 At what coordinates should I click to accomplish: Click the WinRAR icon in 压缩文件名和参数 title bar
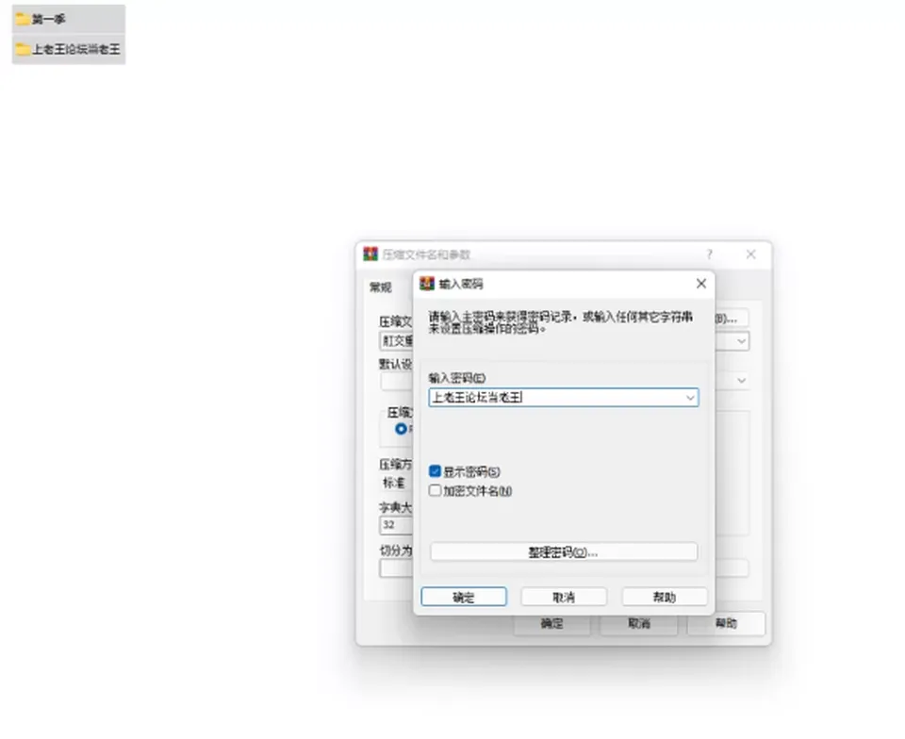[x=370, y=254]
